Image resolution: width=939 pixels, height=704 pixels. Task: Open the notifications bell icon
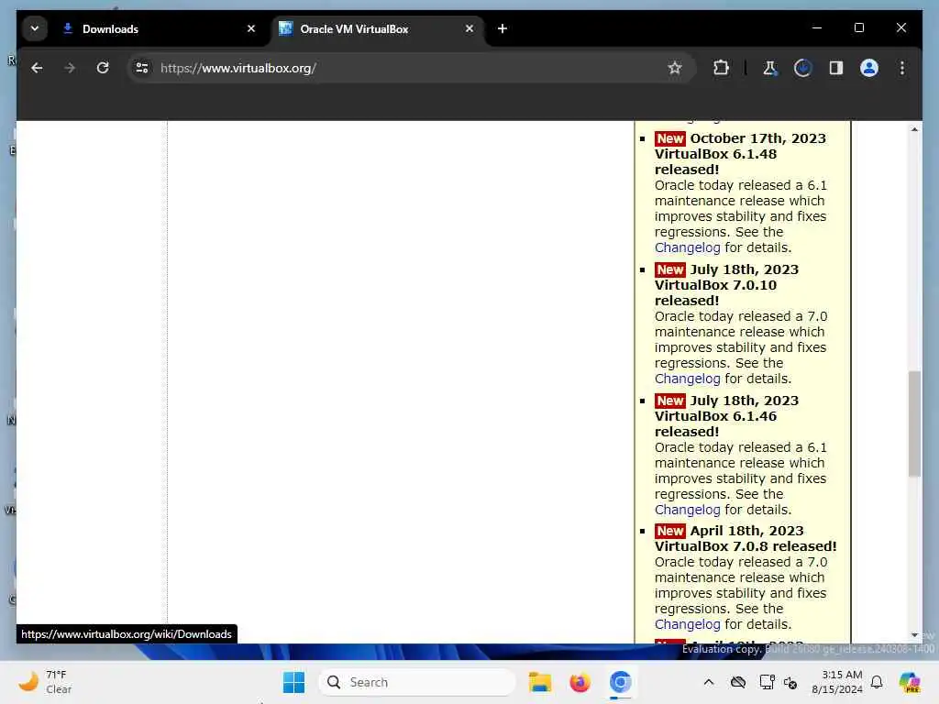click(877, 682)
